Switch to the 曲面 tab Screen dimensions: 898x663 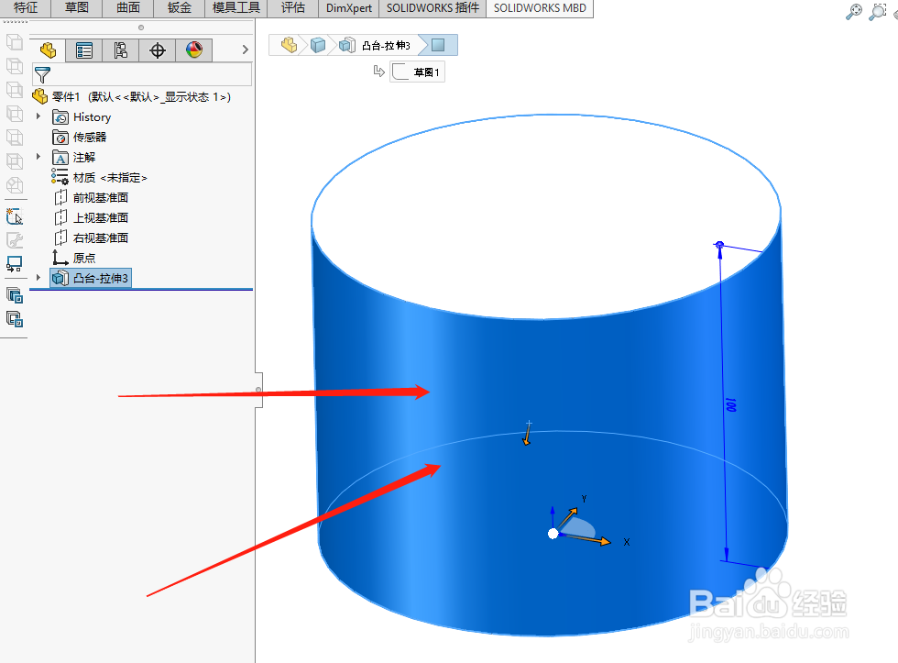click(128, 8)
